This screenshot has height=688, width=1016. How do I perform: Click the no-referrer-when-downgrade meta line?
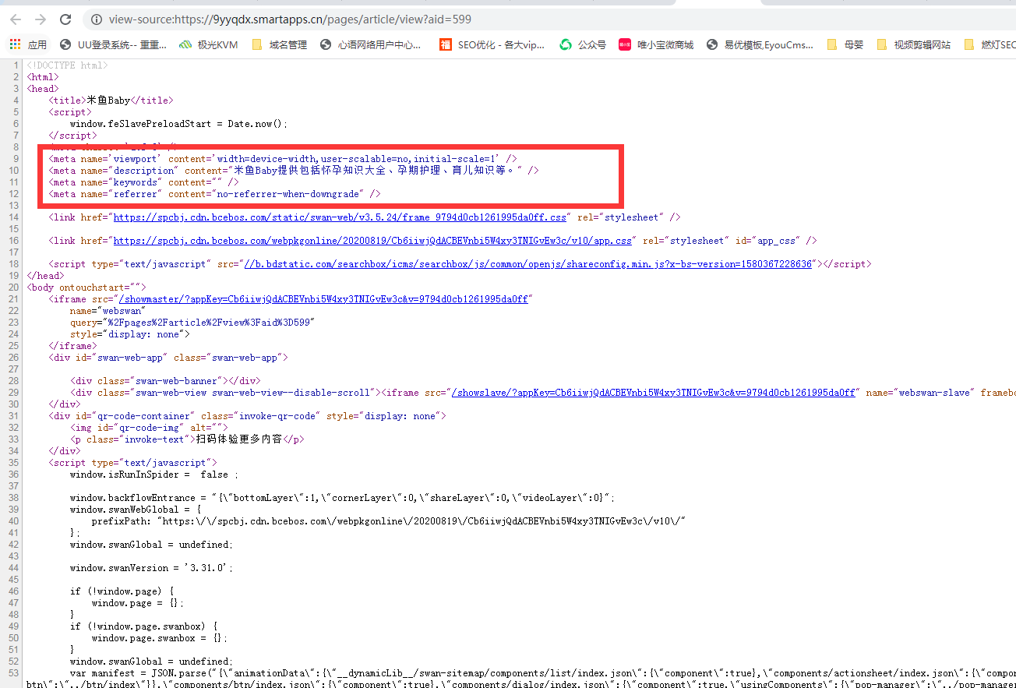tap(214, 194)
